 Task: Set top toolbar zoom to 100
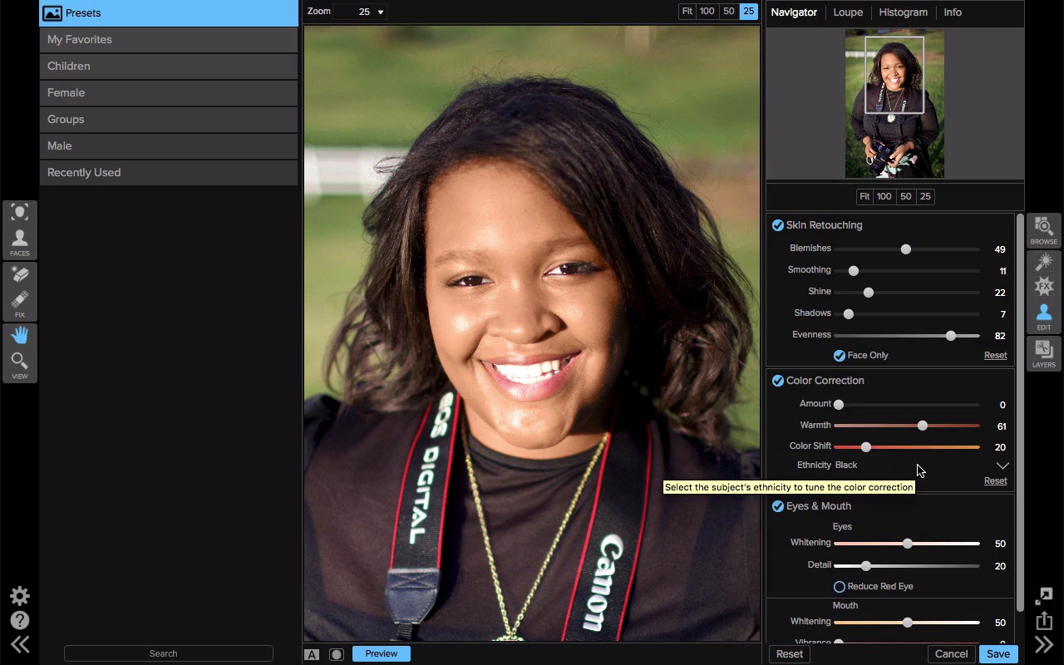pos(707,12)
